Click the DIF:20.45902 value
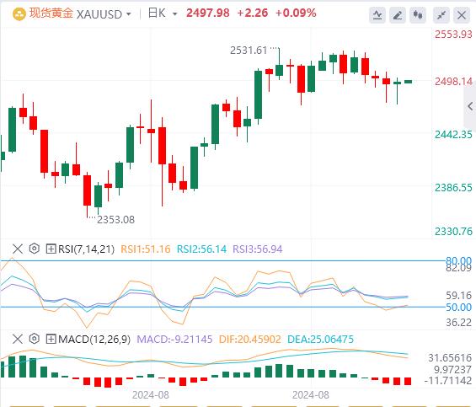Screen dimensions: 476x407 [250, 340]
